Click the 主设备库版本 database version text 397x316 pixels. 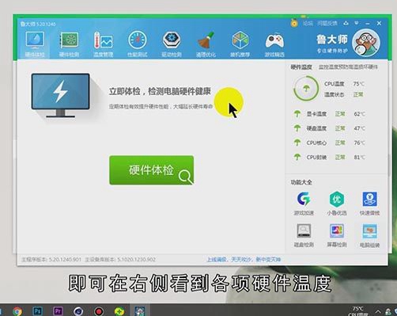pos(120,260)
